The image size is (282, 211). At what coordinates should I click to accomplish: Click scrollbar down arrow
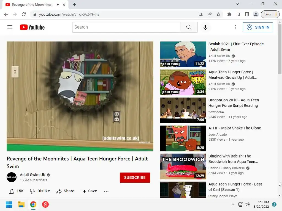coord(280,195)
